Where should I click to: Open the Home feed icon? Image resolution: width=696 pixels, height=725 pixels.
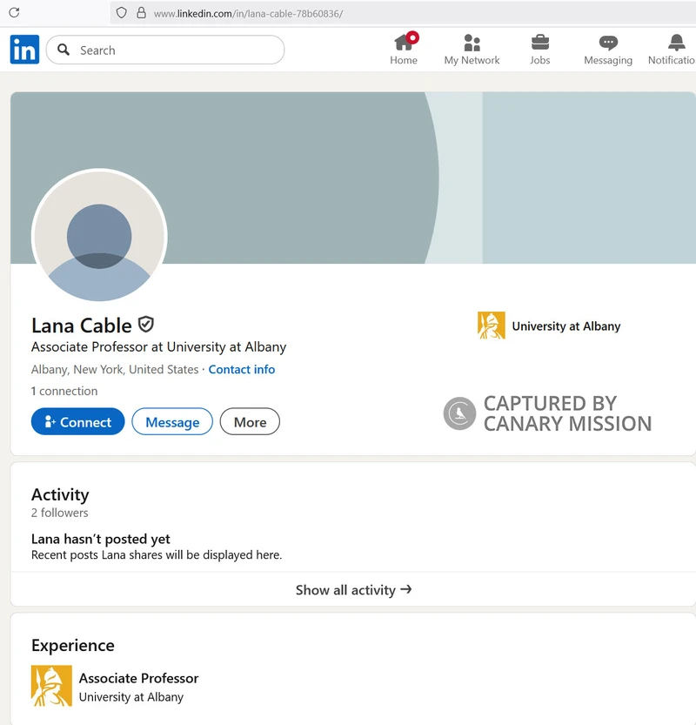(404, 43)
